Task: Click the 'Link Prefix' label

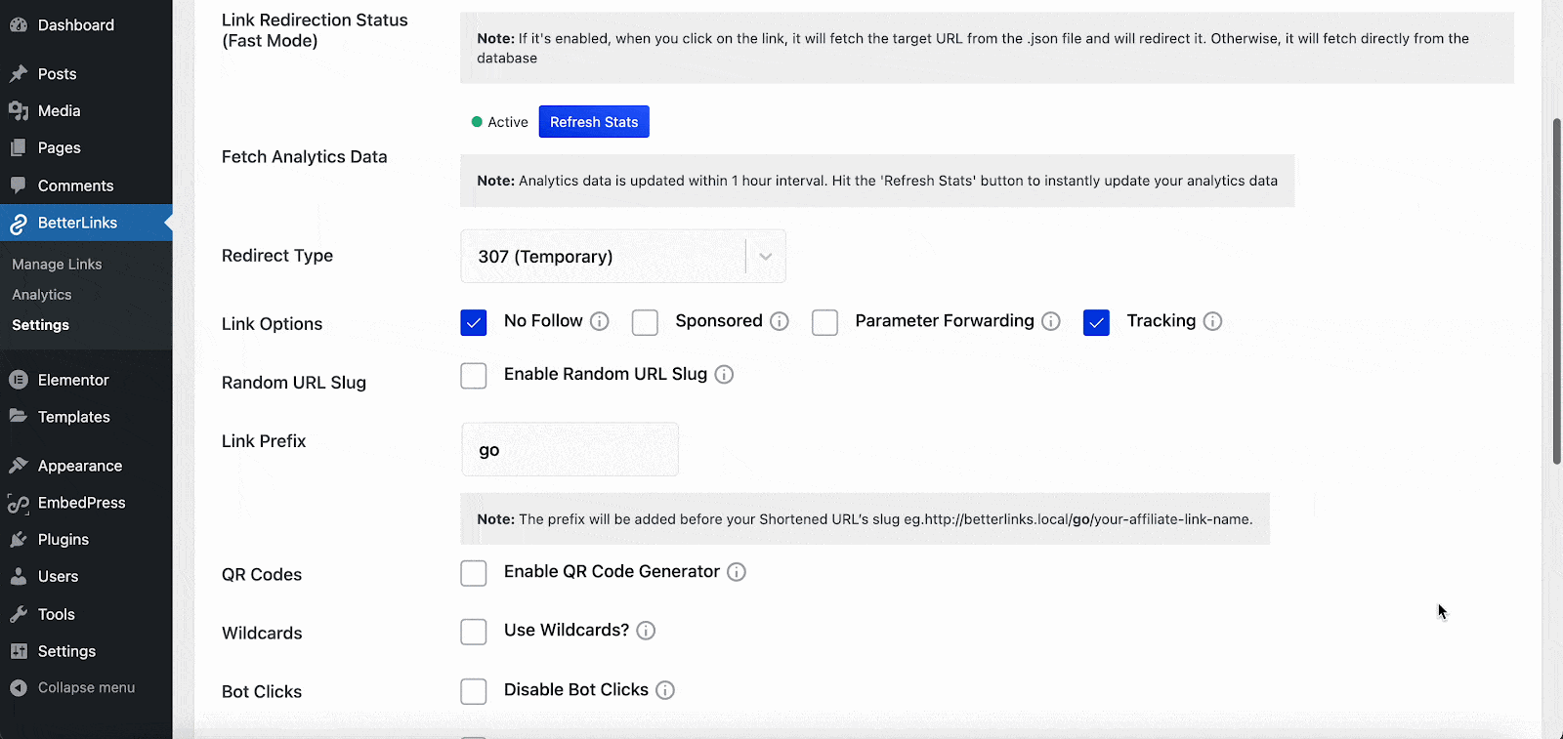Action: point(264,441)
